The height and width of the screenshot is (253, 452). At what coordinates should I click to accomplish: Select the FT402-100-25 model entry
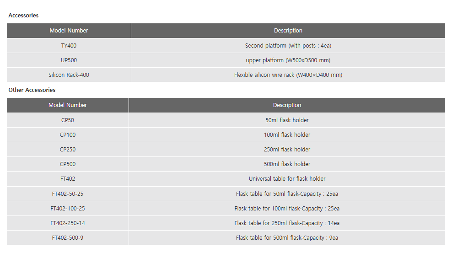67,208
